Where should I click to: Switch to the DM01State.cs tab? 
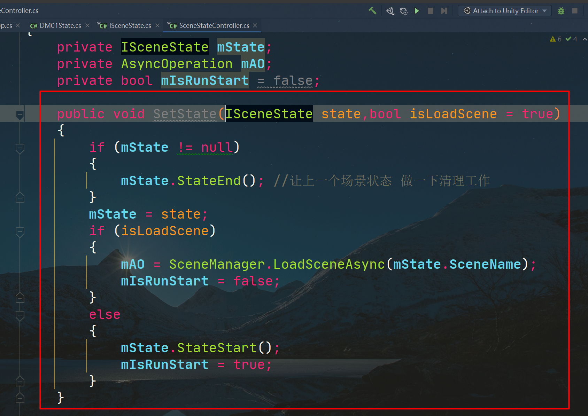[x=60, y=25]
